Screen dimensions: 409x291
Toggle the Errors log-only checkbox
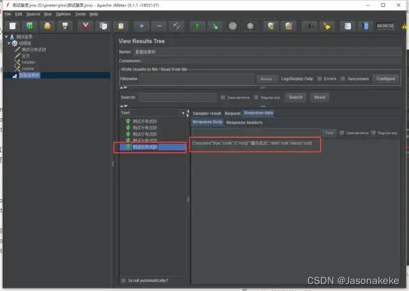320,79
